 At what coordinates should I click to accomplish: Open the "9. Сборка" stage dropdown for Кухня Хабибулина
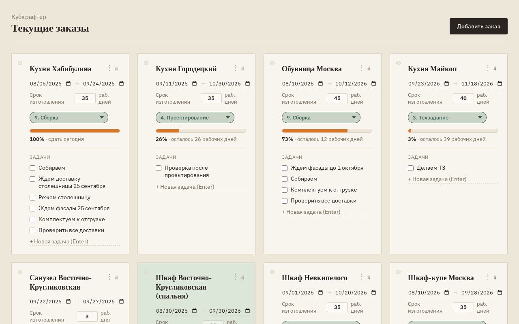(x=69, y=117)
